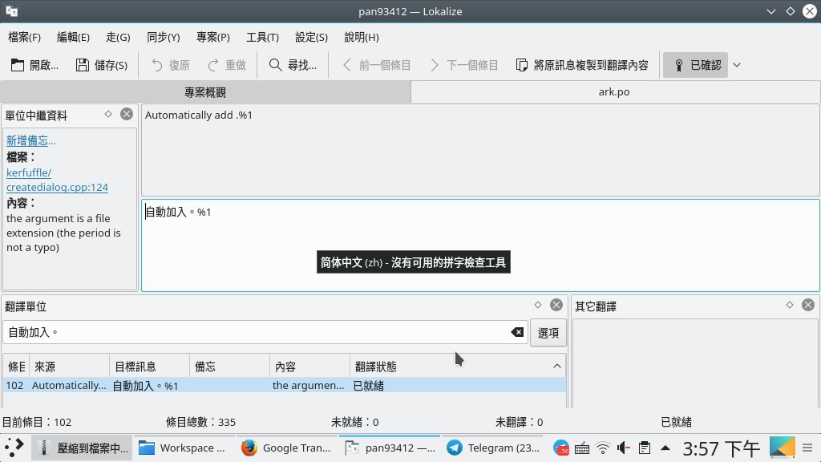821x462 pixels.
Task: Save the file with 儲存(S) button
Action: point(102,65)
